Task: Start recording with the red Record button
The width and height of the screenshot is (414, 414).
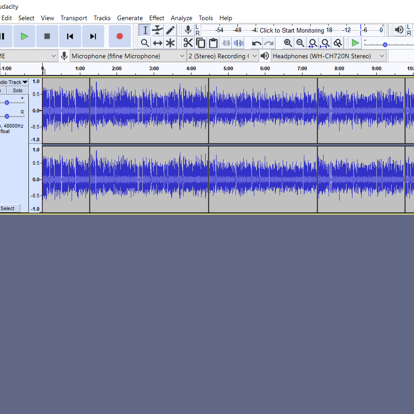Action: (120, 36)
